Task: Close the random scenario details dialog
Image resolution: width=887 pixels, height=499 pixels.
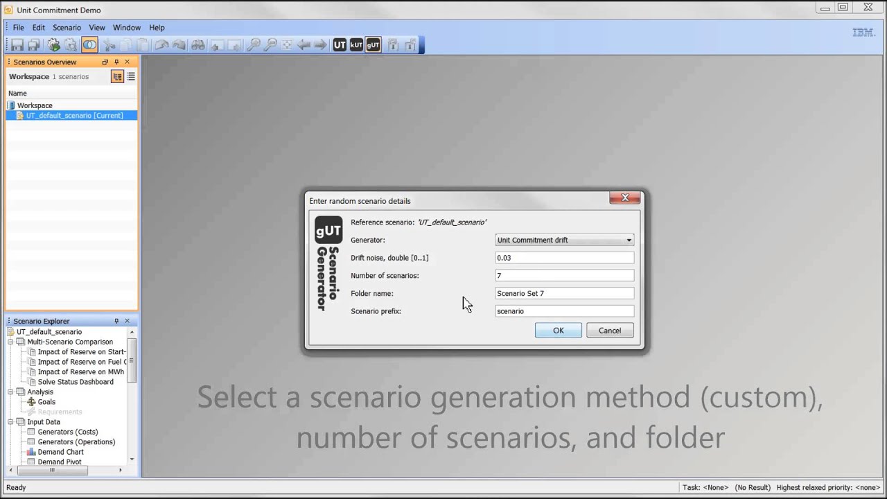Action: (624, 198)
